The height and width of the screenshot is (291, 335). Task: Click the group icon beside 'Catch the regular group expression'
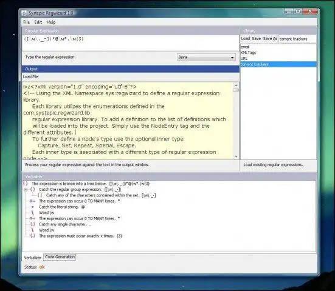click(33, 189)
